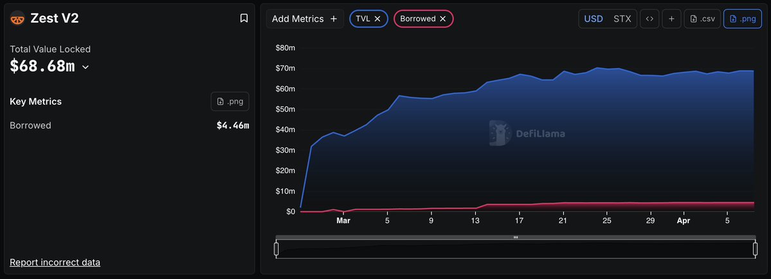This screenshot has width=771, height=279.
Task: Click the Total Value Locked label
Action: (50, 49)
